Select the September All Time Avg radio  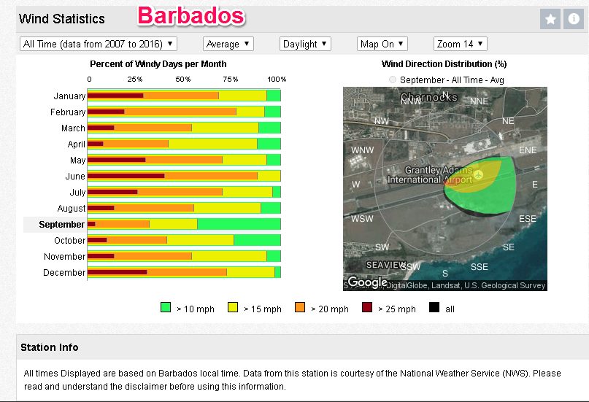[393, 80]
